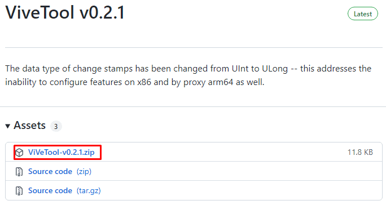Image resolution: width=386 pixels, height=205 pixels.
Task: Open the Source code link for tar.gz
Action: tap(50, 190)
